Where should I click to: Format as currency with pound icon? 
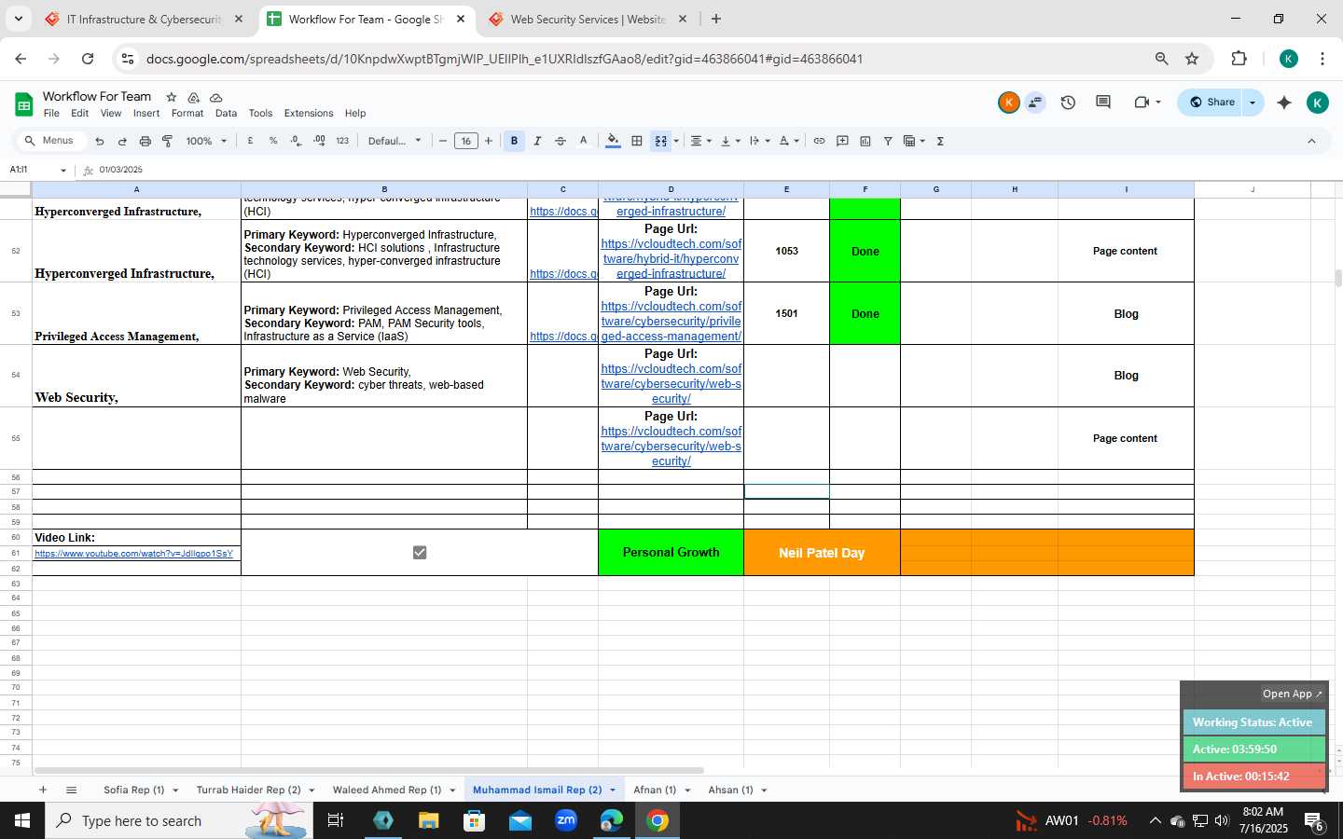pos(250,141)
